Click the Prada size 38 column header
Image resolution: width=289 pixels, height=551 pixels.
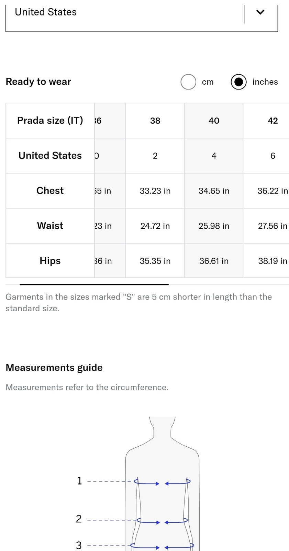coord(155,121)
